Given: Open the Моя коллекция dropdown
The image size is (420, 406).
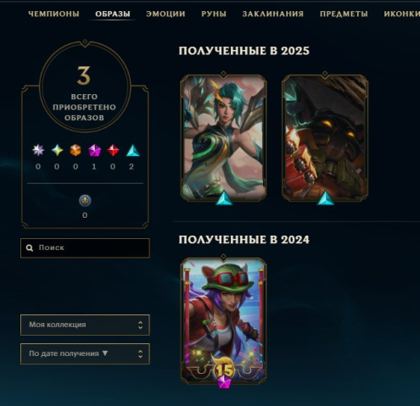Looking at the screenshot, I should point(85,325).
